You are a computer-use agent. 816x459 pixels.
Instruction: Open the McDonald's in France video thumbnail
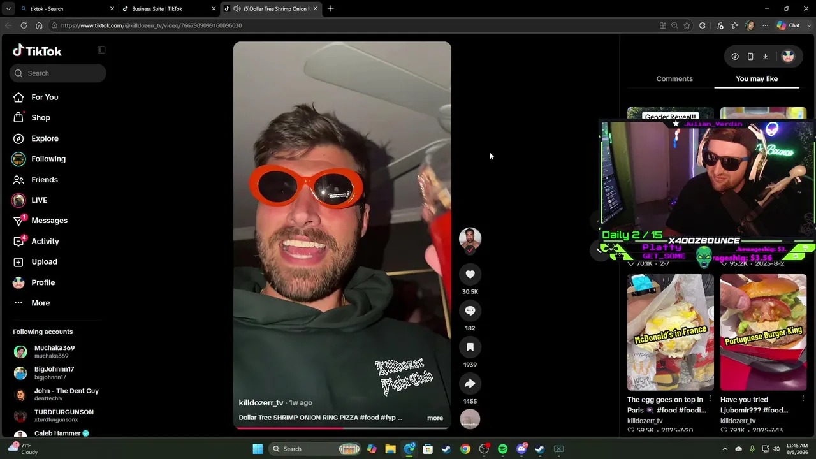670,332
